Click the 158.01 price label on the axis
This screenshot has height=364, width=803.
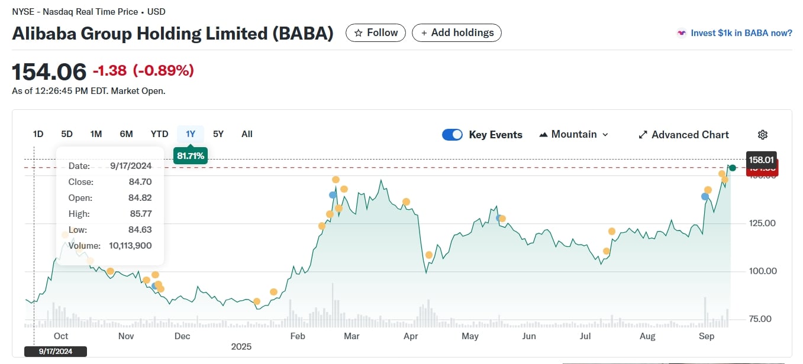762,160
